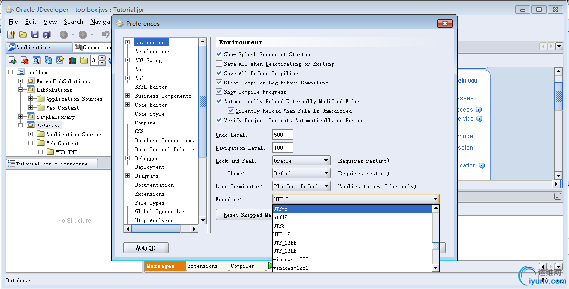Enable Save All When Deactivating or Exiting
Viewport: 569px width, 289px height.
click(219, 64)
